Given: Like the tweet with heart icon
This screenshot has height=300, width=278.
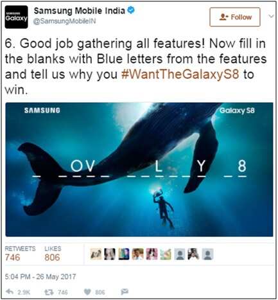Looking at the screenshot, I should (x=87, y=292).
